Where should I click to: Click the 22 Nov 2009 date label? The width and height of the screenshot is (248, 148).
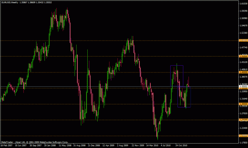[138, 145]
